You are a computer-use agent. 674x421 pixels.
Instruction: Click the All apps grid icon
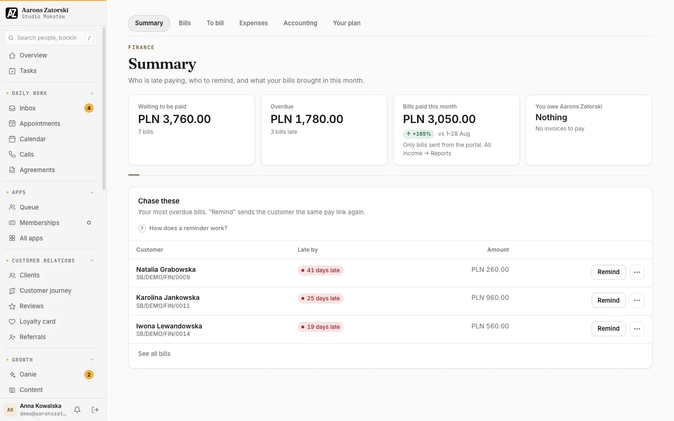pyautogui.click(x=12, y=238)
